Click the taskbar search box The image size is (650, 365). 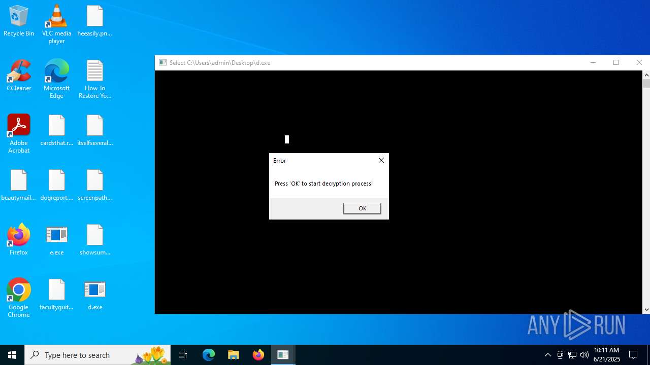pyautogui.click(x=97, y=355)
